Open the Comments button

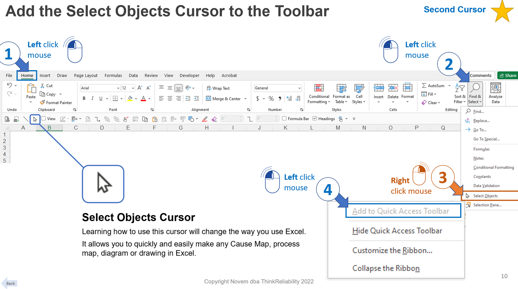480,76
